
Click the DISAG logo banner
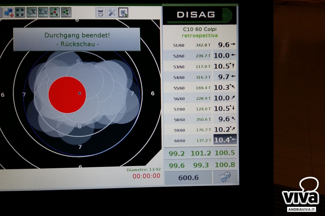click(200, 15)
